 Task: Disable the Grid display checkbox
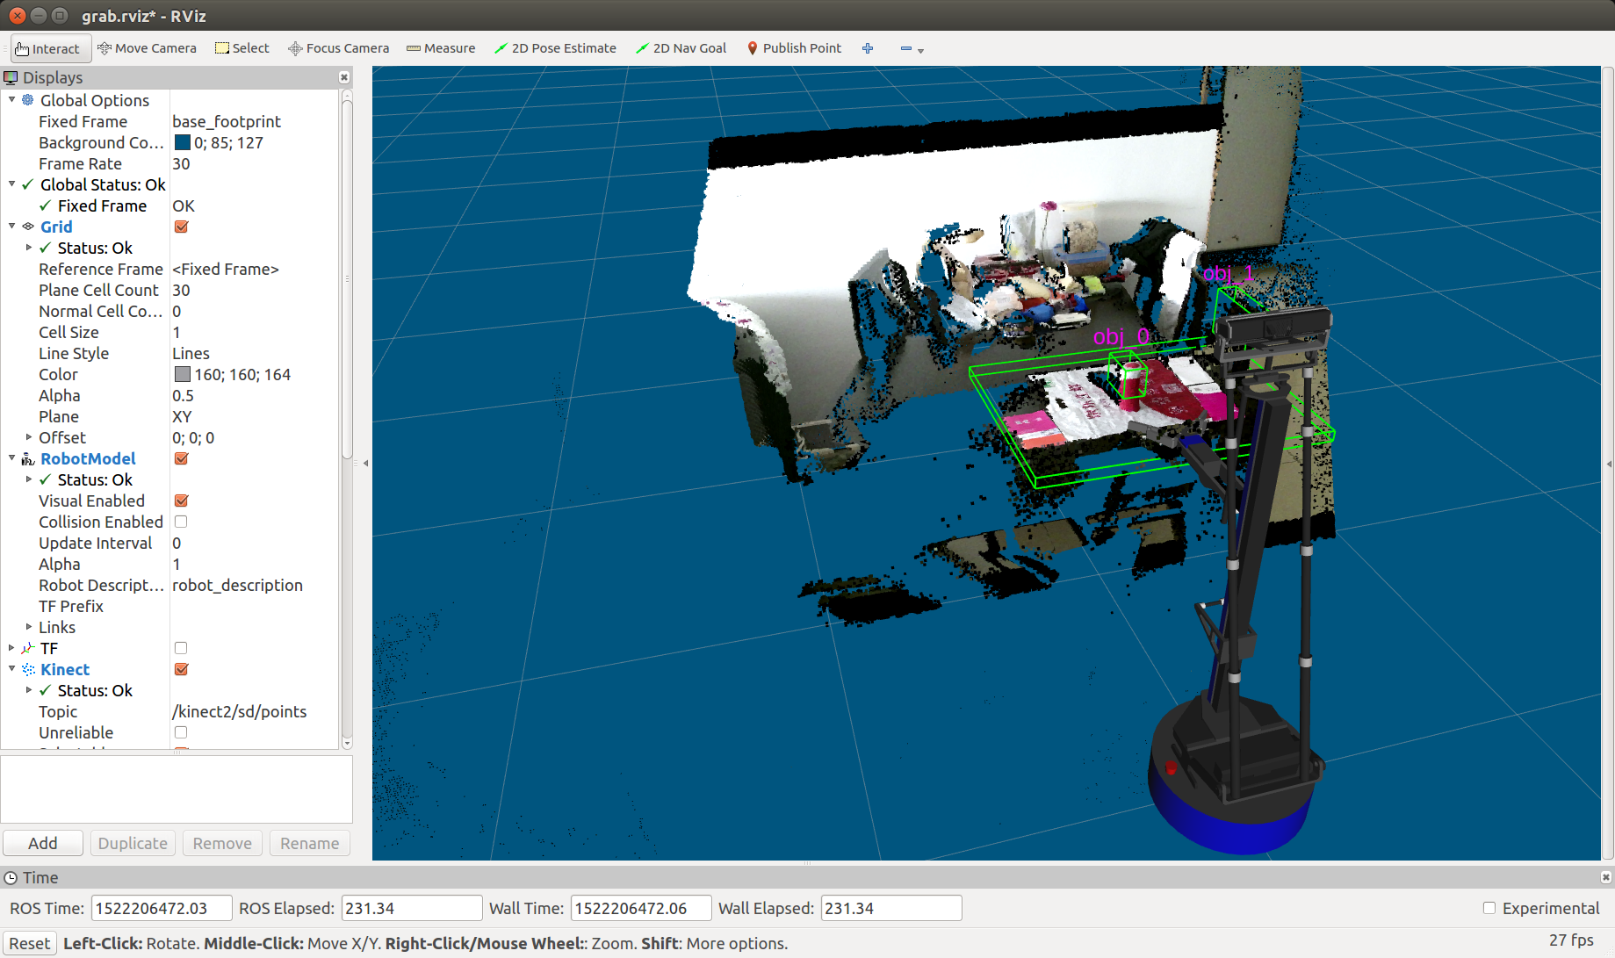point(181,227)
